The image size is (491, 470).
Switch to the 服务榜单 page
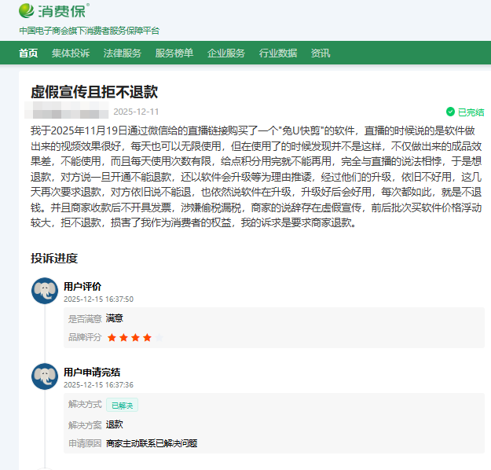[174, 53]
